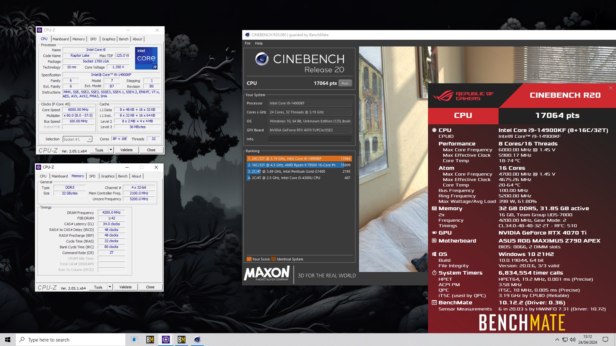This screenshot has height=346, width=616.
Task: Click Validate in top CPU-Z window
Action: [x=126, y=150]
